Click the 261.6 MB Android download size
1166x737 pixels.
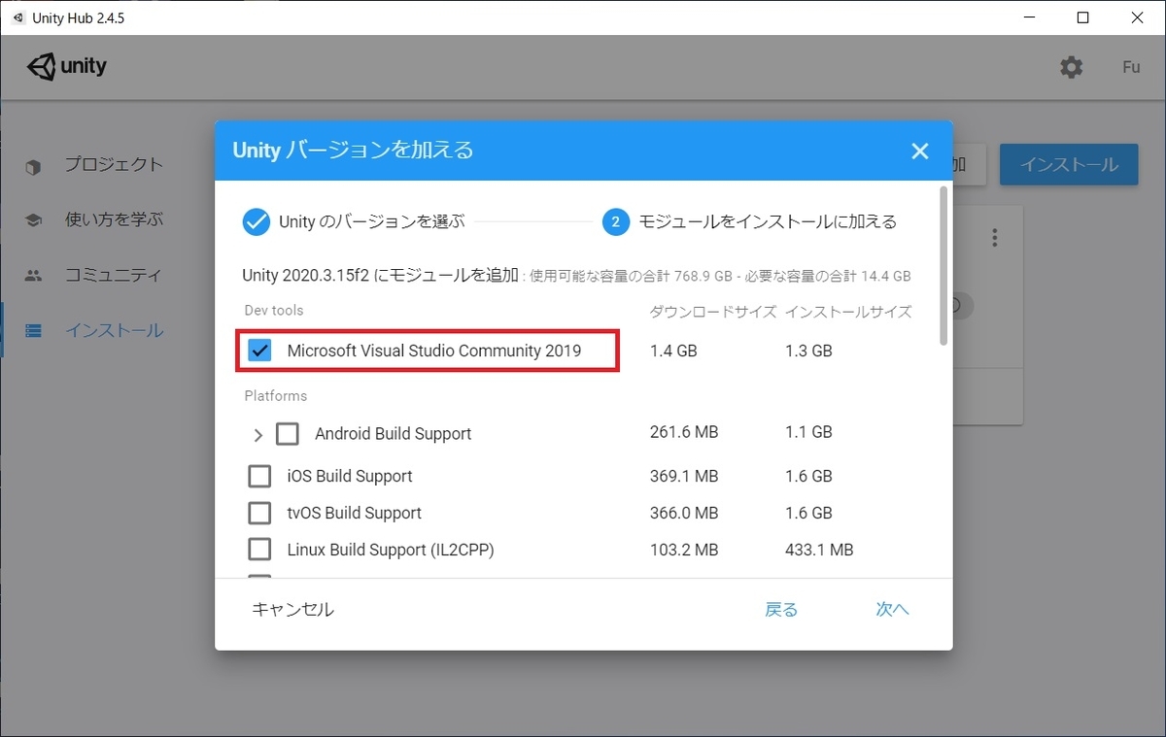coord(684,432)
